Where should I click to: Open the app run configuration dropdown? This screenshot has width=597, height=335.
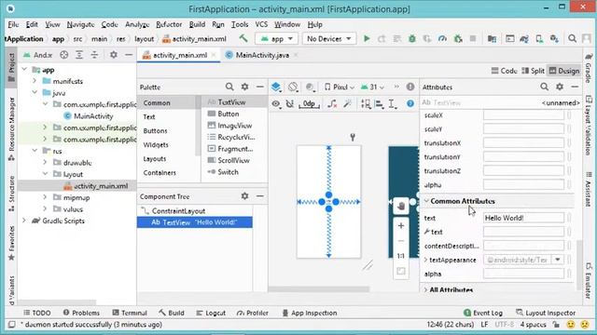[277, 39]
